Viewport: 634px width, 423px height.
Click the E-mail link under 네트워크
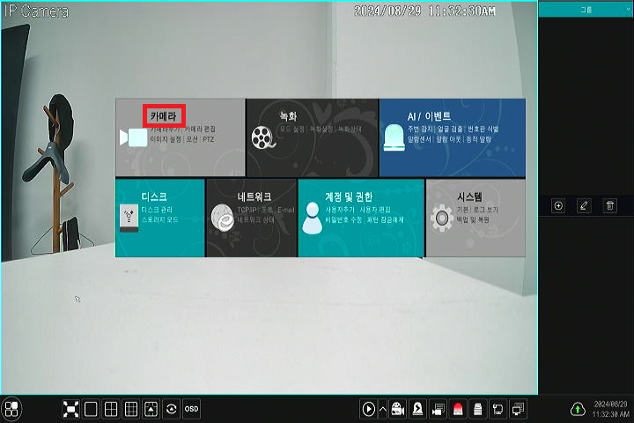click(x=286, y=210)
